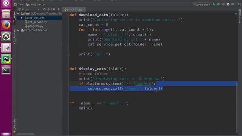
Task: Collapse the 'final' project root node
Action: (x=18, y=14)
